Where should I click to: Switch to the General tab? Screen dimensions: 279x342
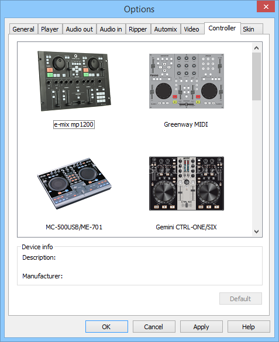tap(23, 29)
